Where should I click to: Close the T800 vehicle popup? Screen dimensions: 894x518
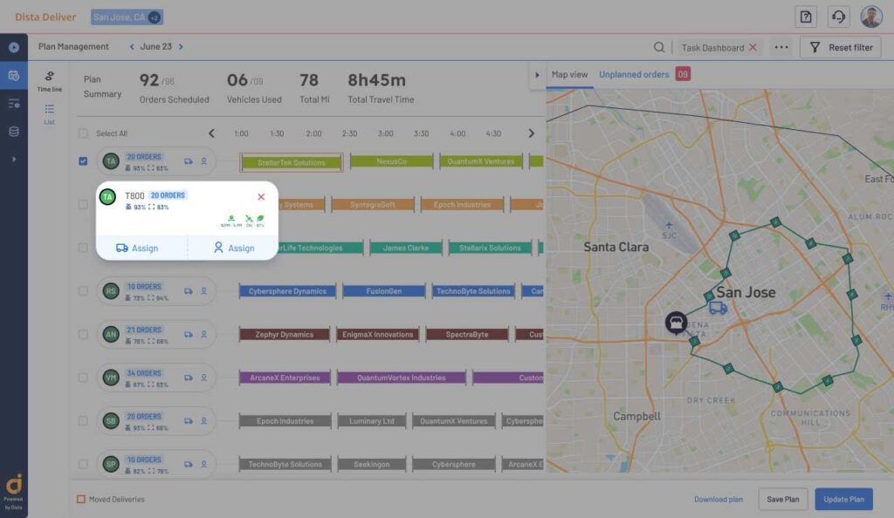[x=261, y=197]
